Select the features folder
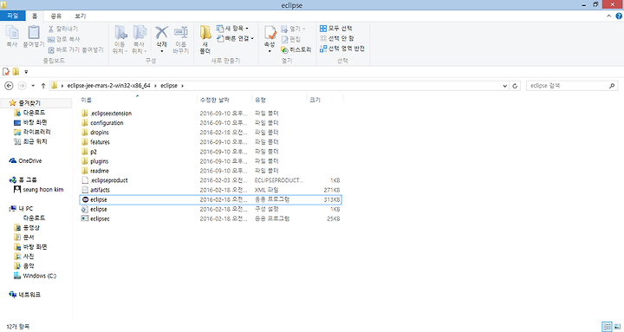This screenshot has width=624, height=332. [100, 141]
